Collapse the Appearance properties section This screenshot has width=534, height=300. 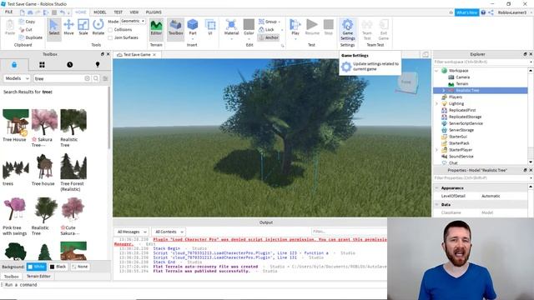(437, 188)
